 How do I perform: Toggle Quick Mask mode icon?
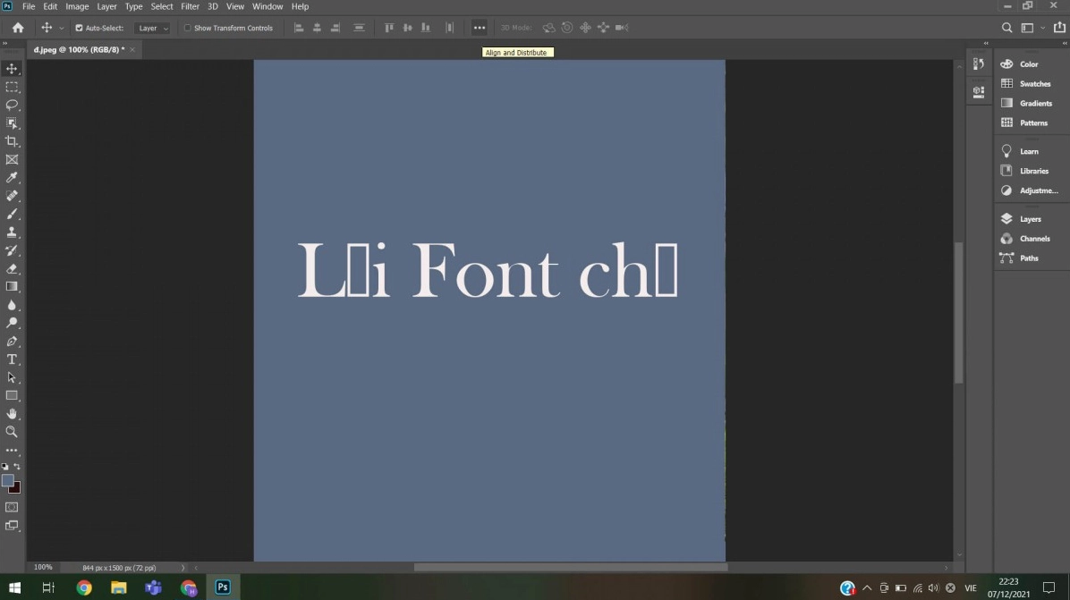coord(12,507)
